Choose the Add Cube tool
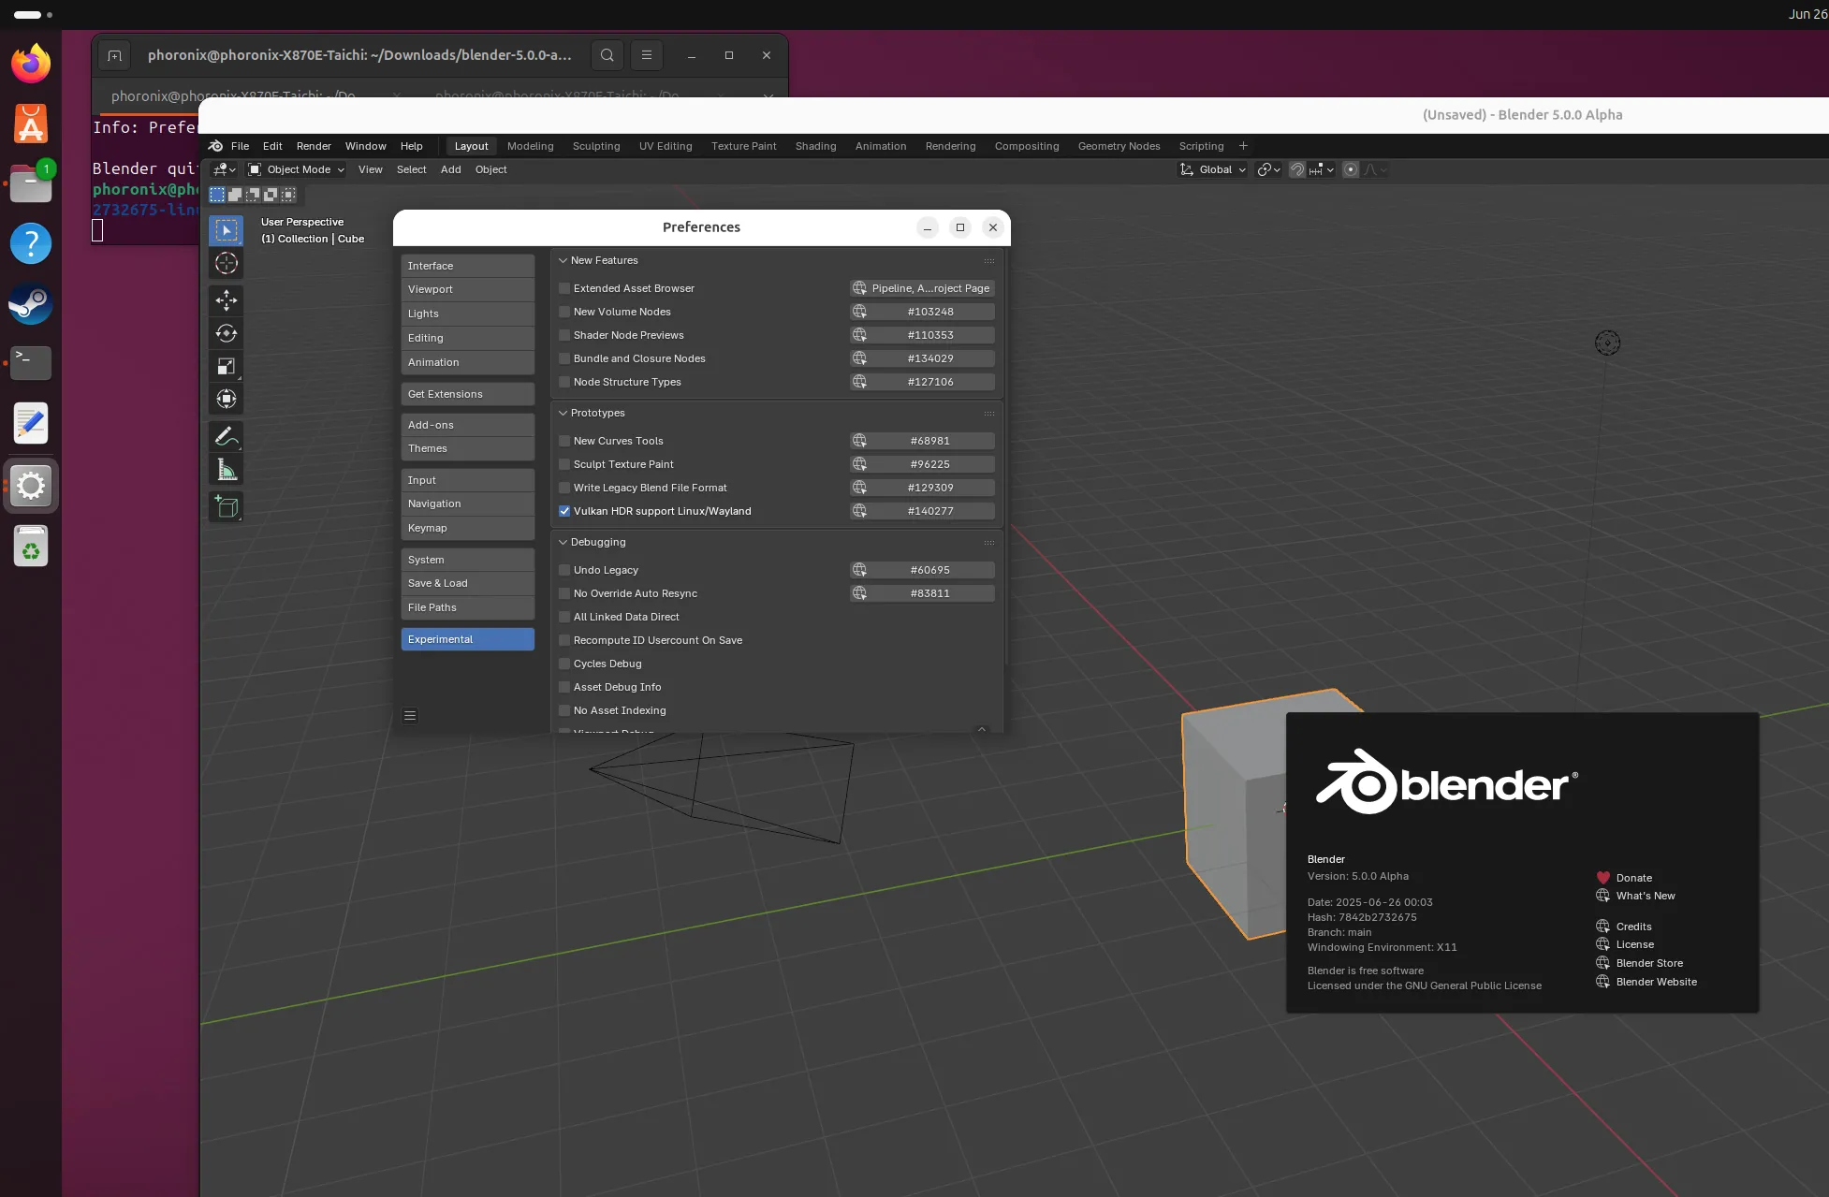 (227, 507)
